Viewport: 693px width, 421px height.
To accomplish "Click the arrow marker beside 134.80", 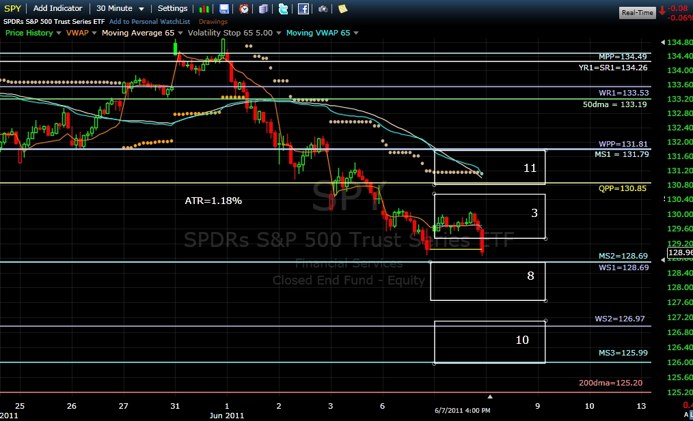I will pyautogui.click(x=662, y=42).
